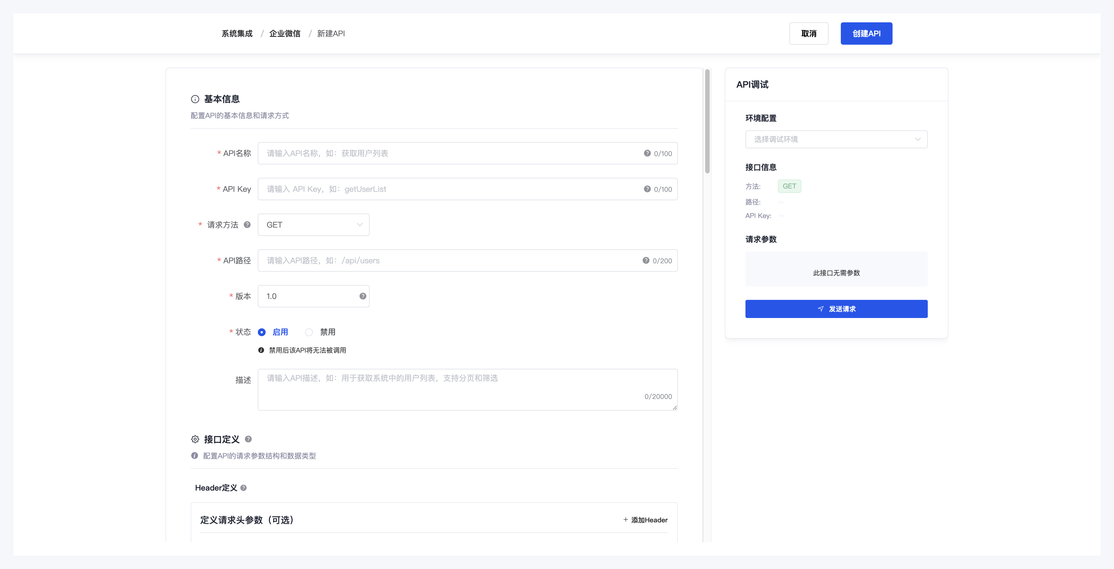Image resolution: width=1114 pixels, height=569 pixels.
Task: Focus the API名称 input field
Action: [468, 153]
